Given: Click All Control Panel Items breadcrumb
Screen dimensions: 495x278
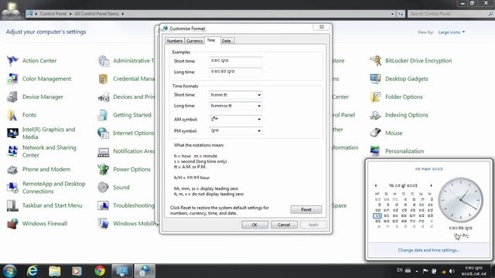Looking at the screenshot, I should (x=97, y=14).
